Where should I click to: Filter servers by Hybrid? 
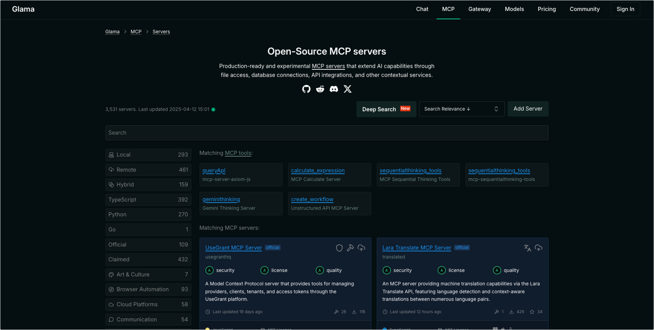point(148,185)
